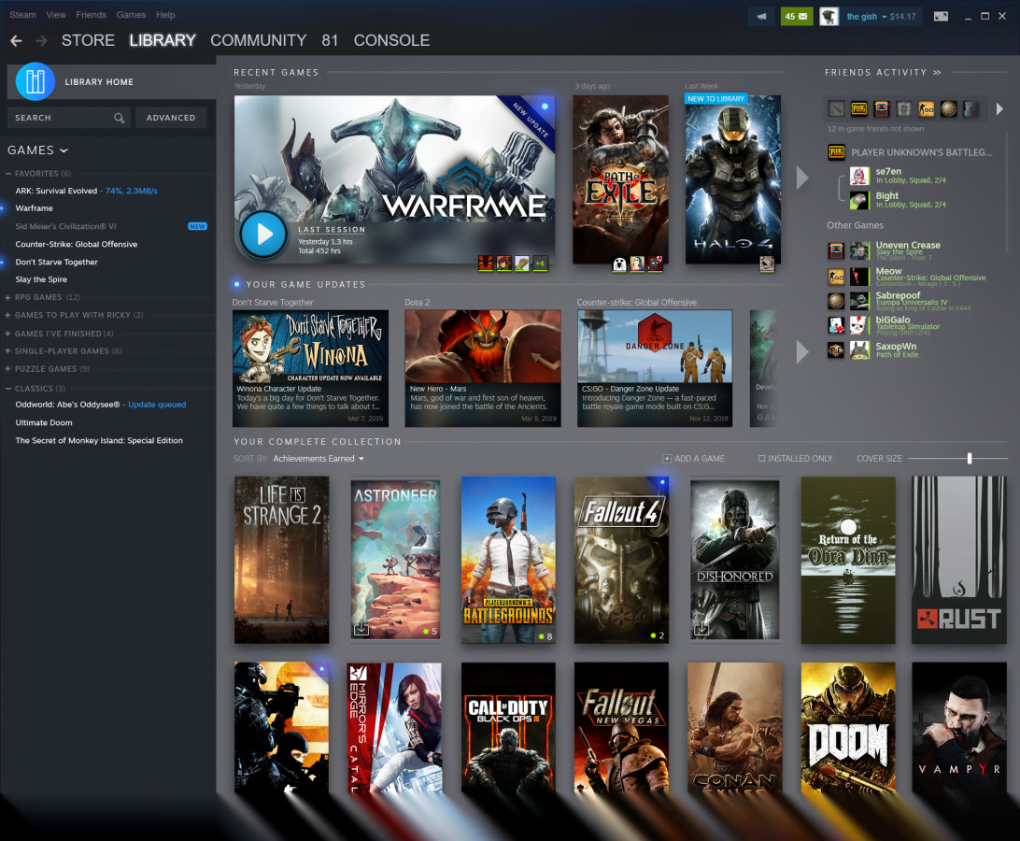The width and height of the screenshot is (1020, 841).
Task: Click the Europa Universalis icon in the friends strip
Action: [948, 108]
